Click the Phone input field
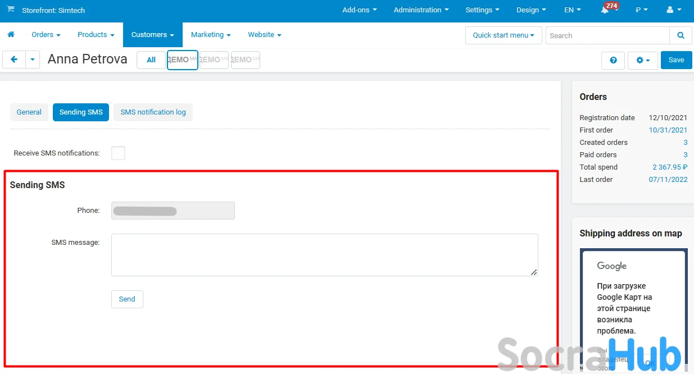Screen dimensions: 694x374 click(173, 211)
